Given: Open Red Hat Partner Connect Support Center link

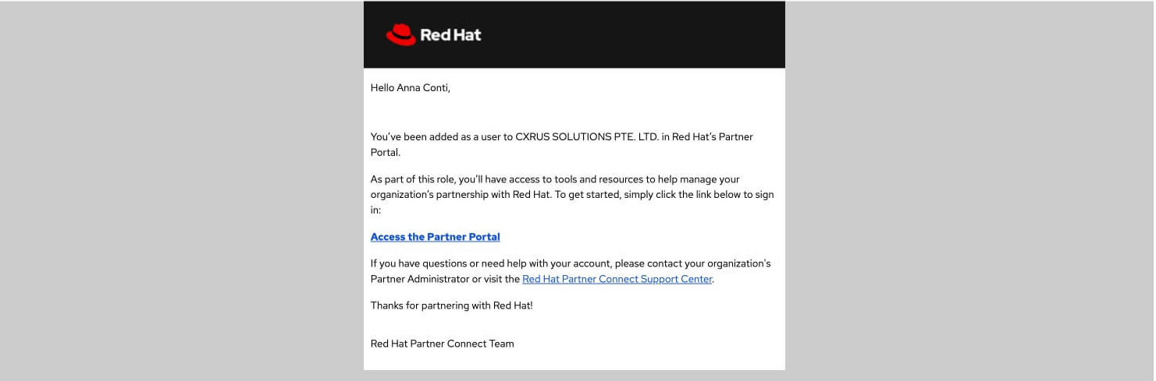Looking at the screenshot, I should [x=617, y=279].
